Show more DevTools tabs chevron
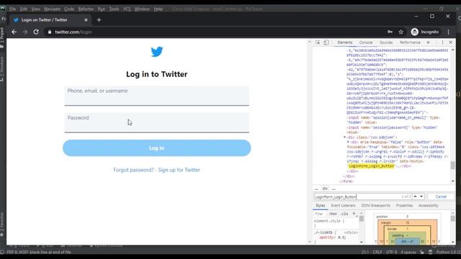461x259 pixels. click(428, 42)
